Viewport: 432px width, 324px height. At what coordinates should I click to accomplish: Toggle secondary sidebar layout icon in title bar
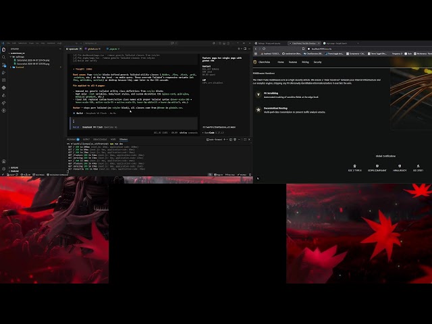pos(228,43)
